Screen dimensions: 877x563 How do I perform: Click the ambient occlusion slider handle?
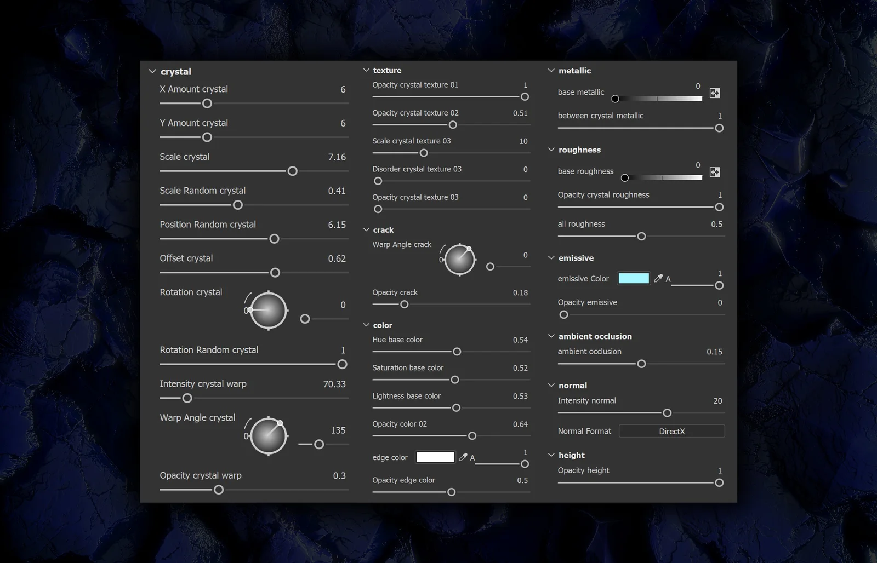pos(641,363)
